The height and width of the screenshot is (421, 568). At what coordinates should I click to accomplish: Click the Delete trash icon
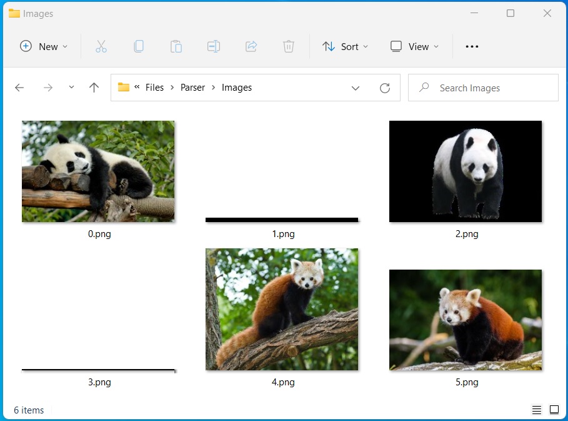click(x=288, y=46)
